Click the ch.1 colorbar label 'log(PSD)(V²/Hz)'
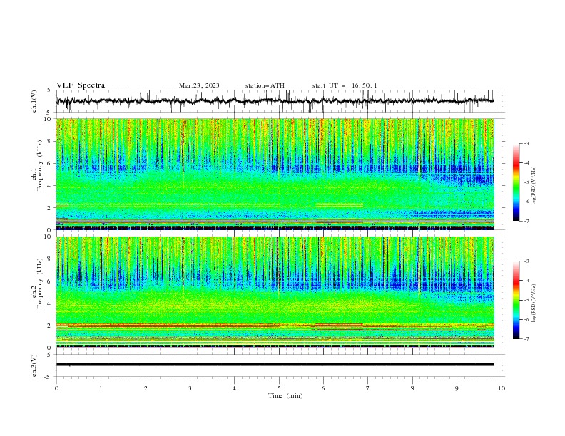 (x=534, y=186)
